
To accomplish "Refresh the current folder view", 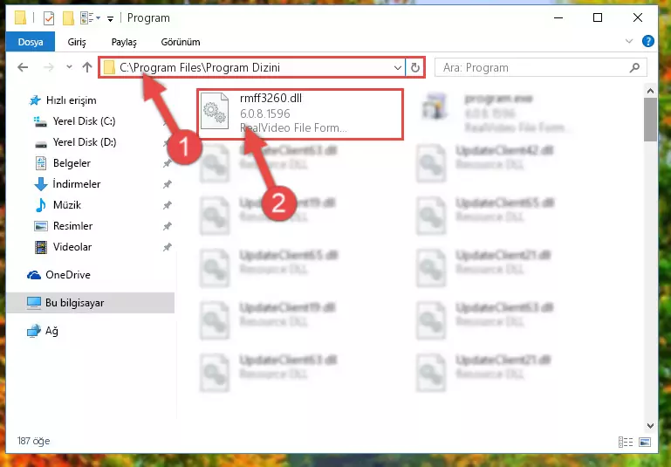I will (x=415, y=67).
